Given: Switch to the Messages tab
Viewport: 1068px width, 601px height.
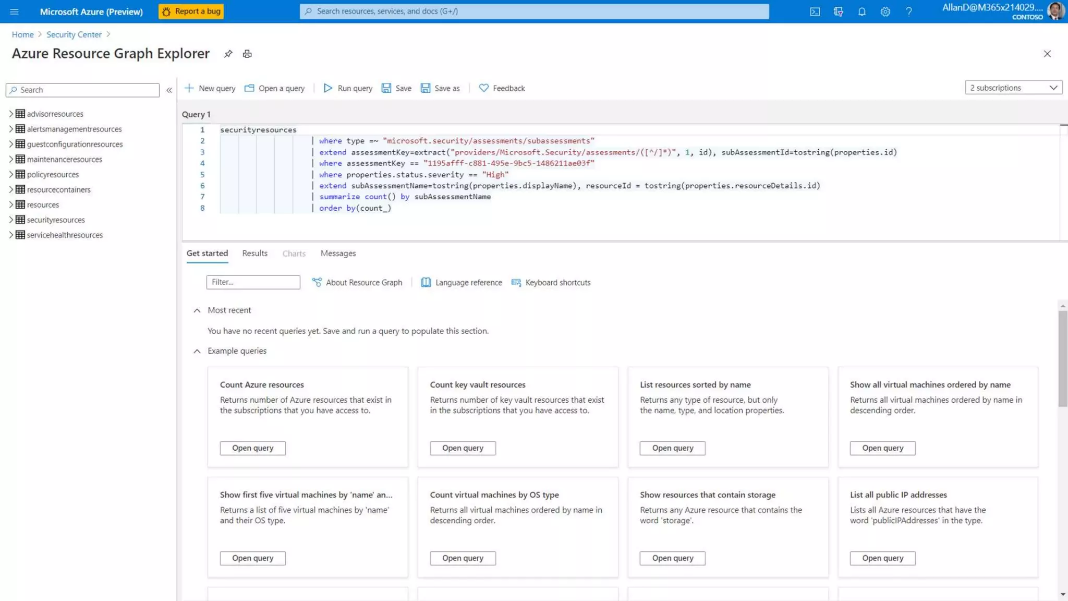Looking at the screenshot, I should coord(338,253).
